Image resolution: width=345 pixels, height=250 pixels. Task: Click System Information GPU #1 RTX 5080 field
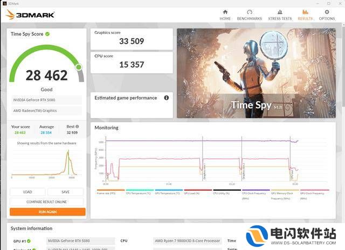(x=80, y=241)
